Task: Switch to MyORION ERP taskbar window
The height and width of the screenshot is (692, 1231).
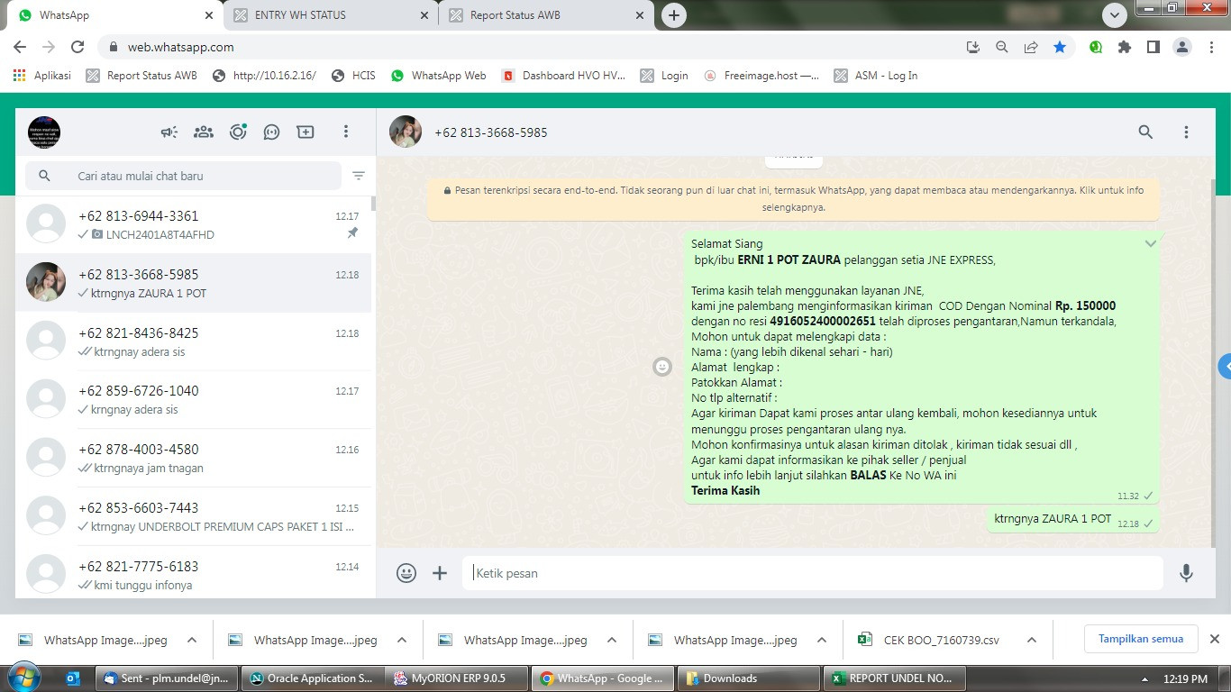Action: point(456,678)
